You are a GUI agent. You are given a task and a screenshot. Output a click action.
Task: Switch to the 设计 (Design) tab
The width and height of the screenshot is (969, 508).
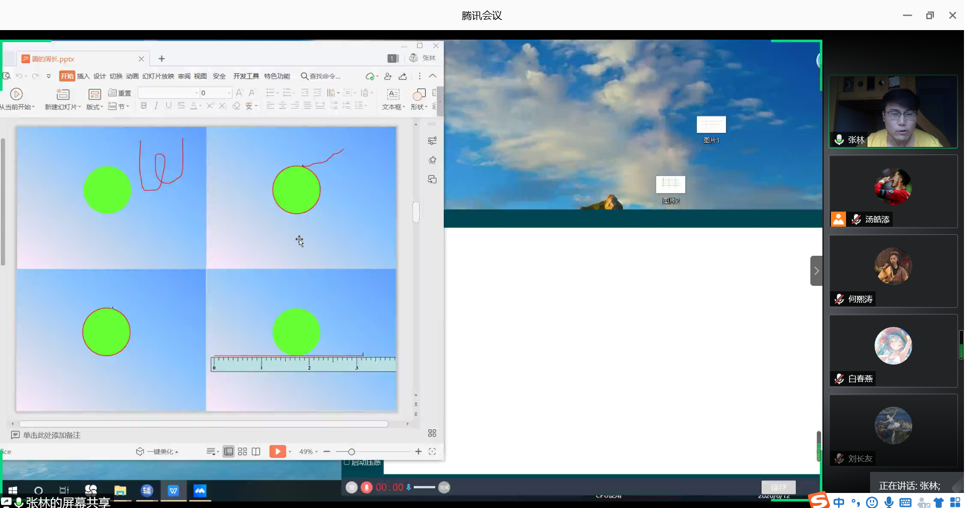pyautogui.click(x=99, y=76)
